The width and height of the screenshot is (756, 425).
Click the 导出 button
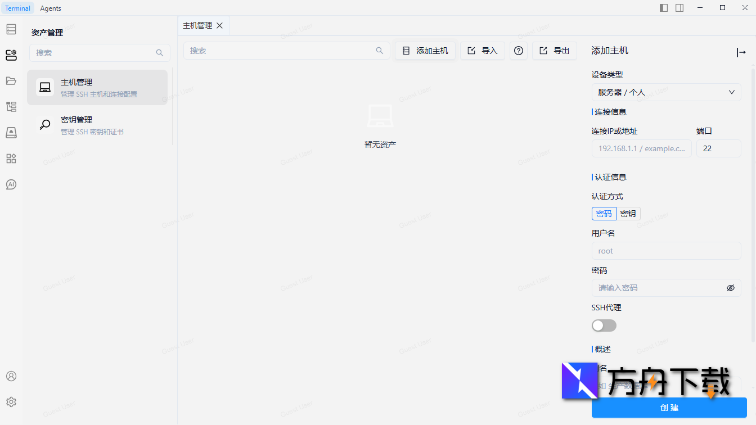555,51
